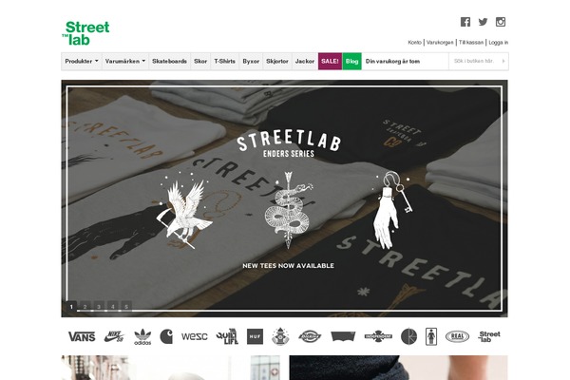Open the Instagram camera icon

point(501,22)
